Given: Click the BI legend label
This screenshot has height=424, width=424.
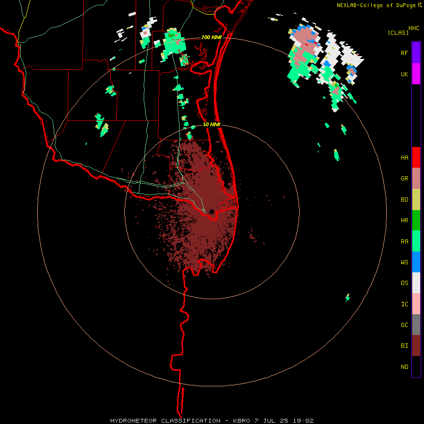Looking at the screenshot, I should [x=404, y=346].
